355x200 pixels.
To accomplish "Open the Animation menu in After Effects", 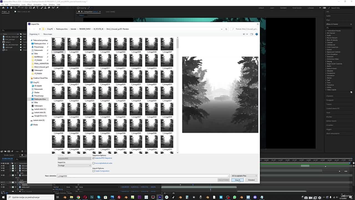I will coord(37,4).
